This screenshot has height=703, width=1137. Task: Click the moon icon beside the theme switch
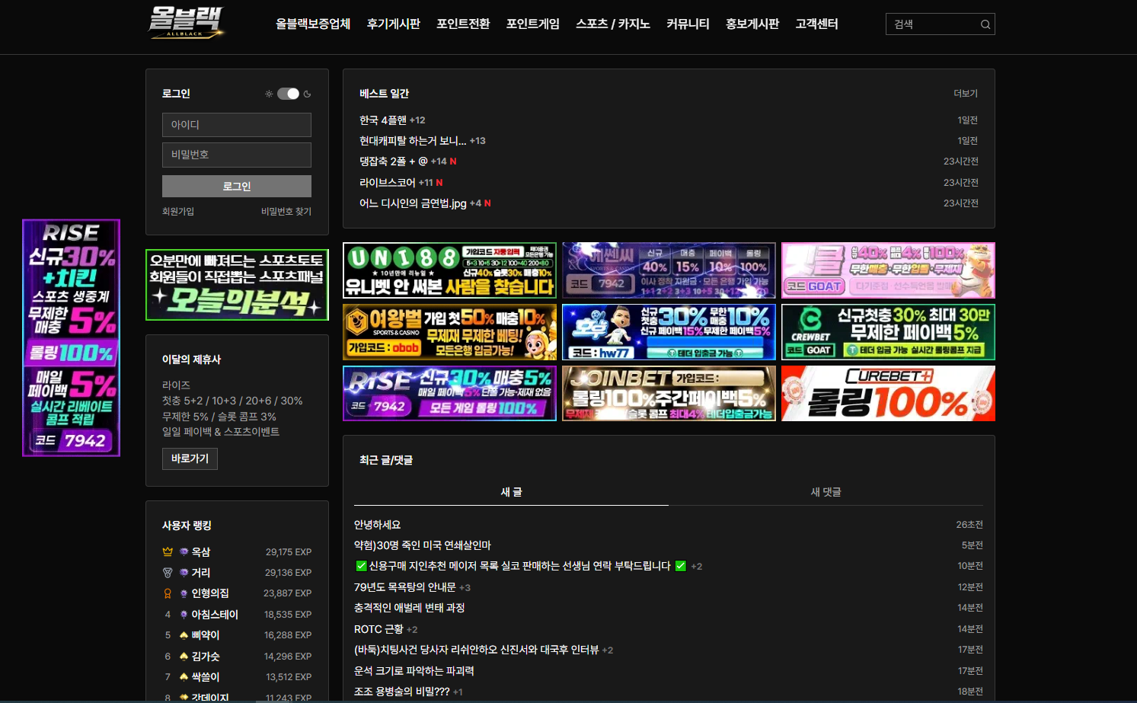point(308,94)
